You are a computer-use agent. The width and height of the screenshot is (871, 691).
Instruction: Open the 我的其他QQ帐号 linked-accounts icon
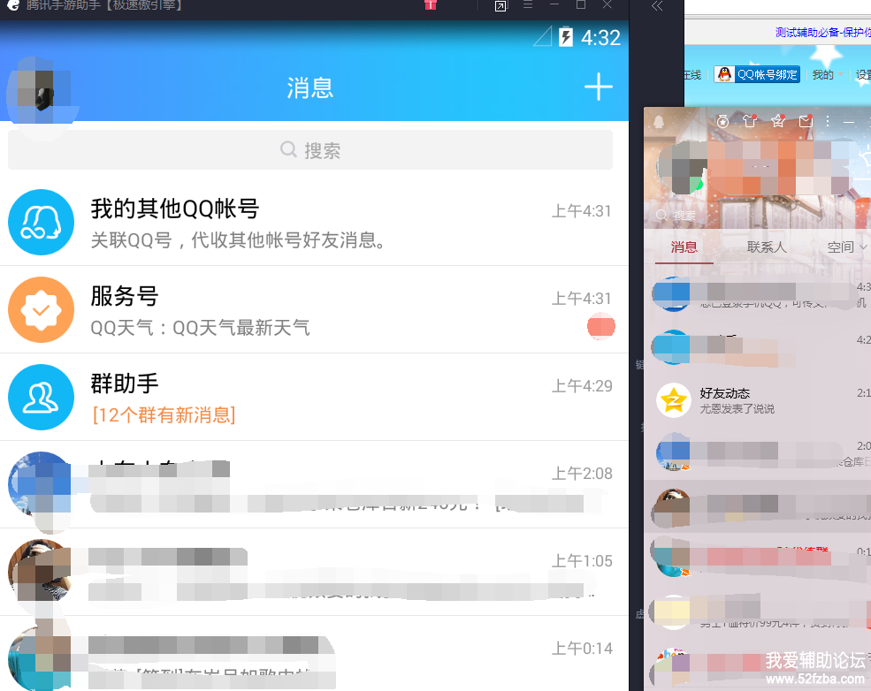[41, 222]
